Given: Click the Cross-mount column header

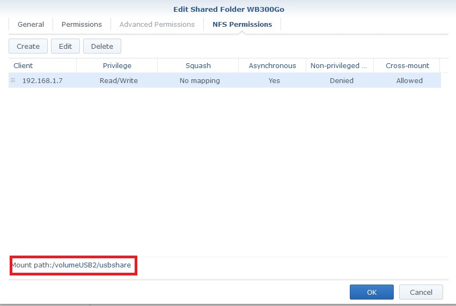Looking at the screenshot, I should (407, 65).
